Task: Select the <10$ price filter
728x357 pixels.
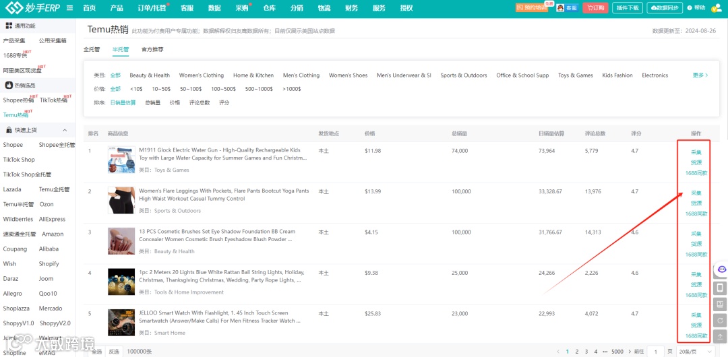Action: click(x=136, y=89)
